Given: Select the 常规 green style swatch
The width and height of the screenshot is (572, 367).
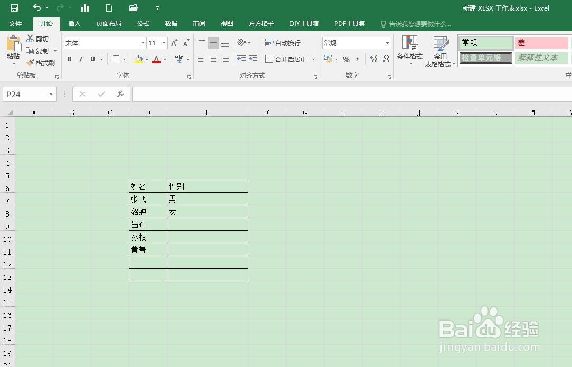Looking at the screenshot, I should point(484,43).
